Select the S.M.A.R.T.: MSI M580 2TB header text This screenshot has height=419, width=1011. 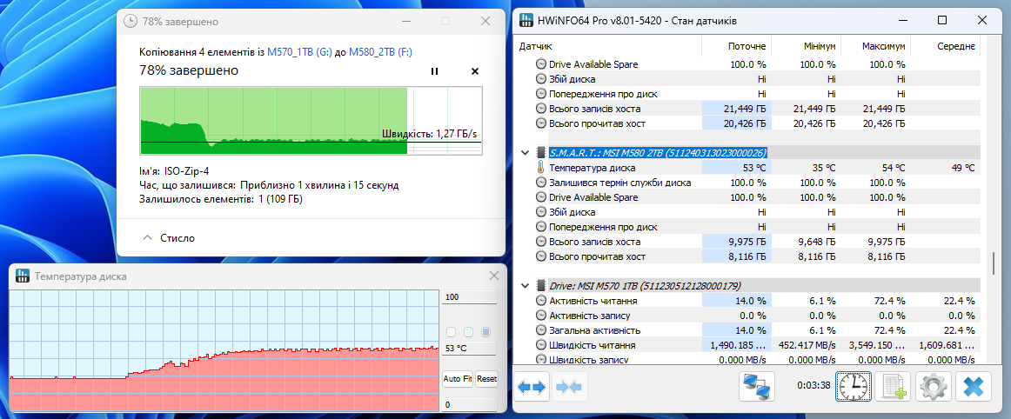(658, 153)
